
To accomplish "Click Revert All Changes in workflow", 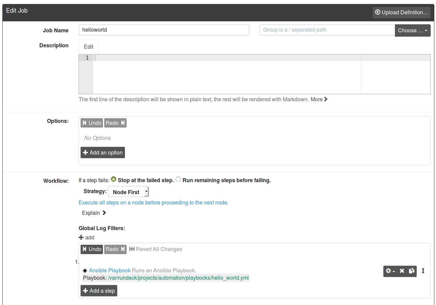I will coord(156,249).
